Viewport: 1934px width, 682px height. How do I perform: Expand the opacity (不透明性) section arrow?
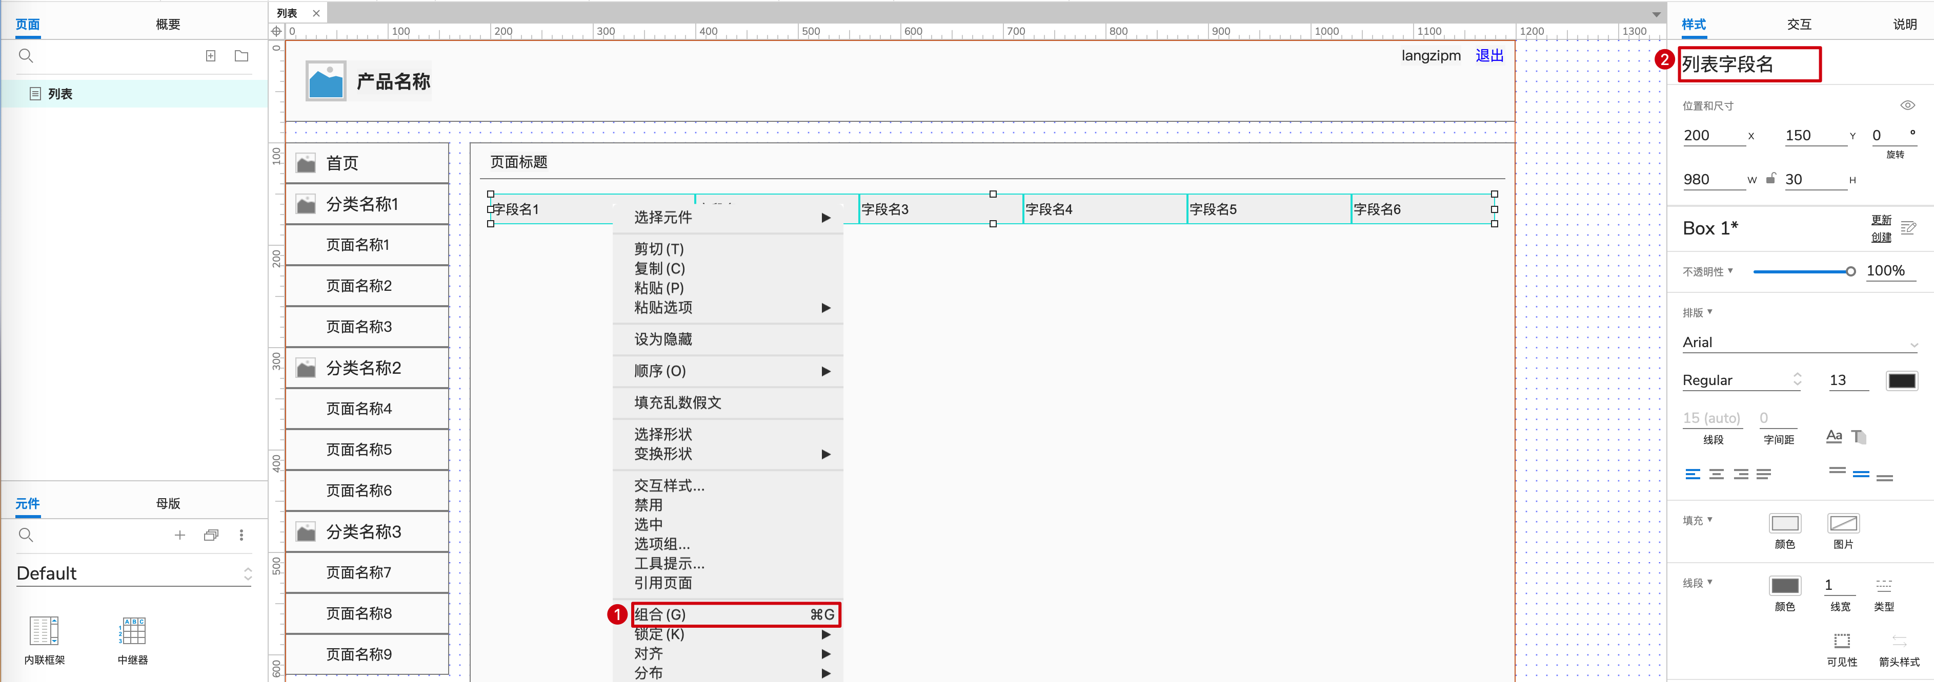point(1730,270)
